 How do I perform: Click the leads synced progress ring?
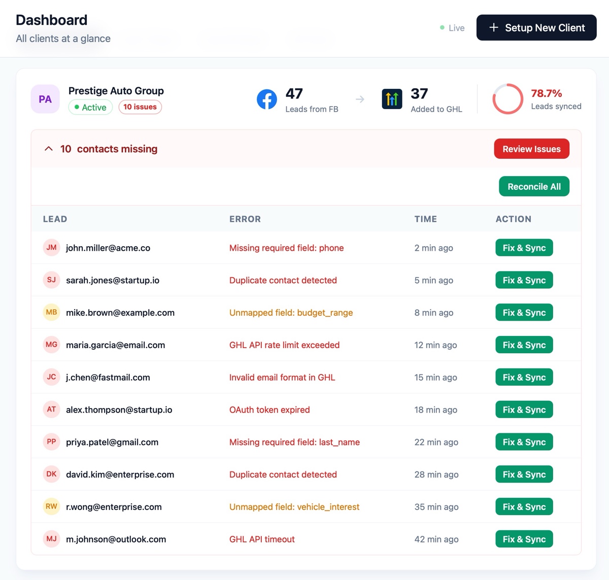[x=507, y=99]
